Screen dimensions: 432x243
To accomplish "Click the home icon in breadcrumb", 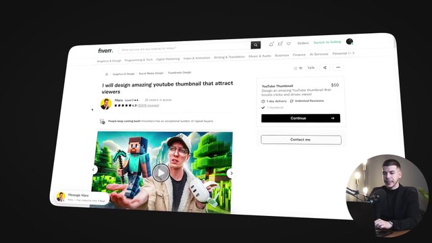I will (107, 74).
